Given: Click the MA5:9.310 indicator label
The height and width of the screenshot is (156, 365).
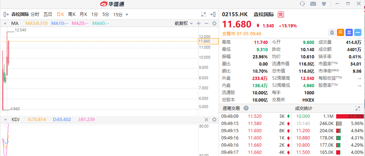Looking at the screenshot, I should pos(36,23).
